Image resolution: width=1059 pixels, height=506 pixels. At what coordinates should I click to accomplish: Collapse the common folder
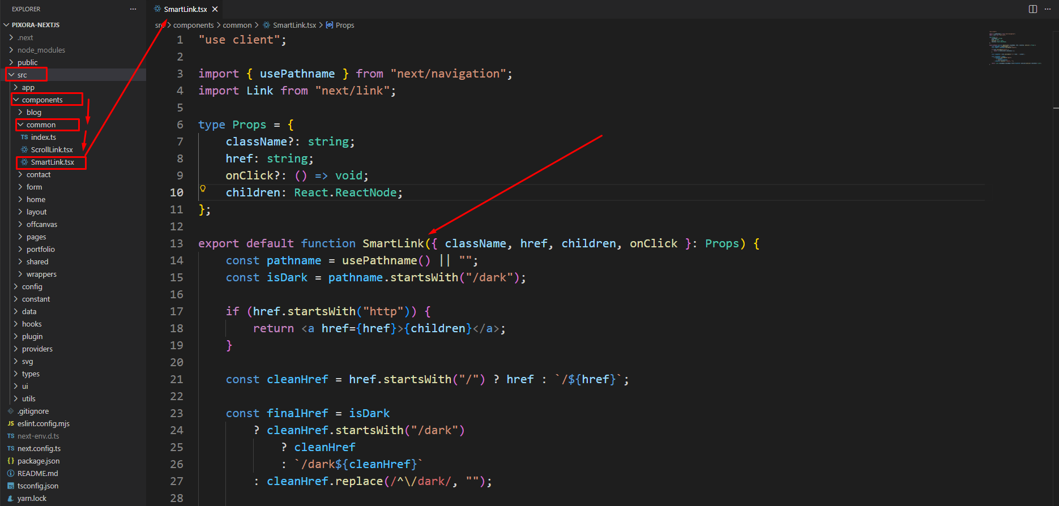click(x=20, y=125)
